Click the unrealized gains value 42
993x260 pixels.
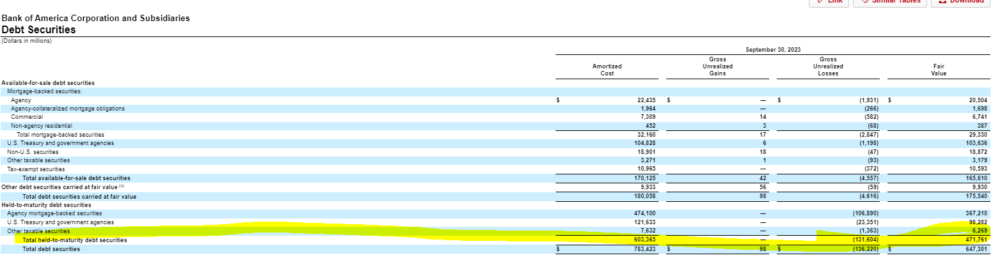(x=763, y=178)
